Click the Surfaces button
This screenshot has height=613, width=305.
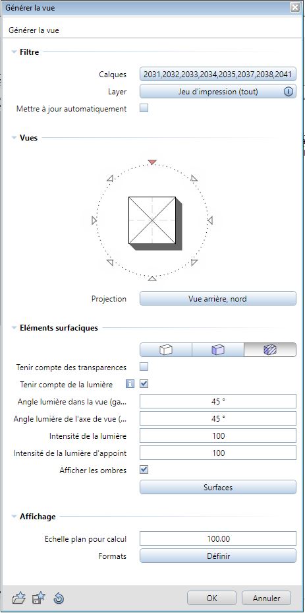(x=218, y=488)
